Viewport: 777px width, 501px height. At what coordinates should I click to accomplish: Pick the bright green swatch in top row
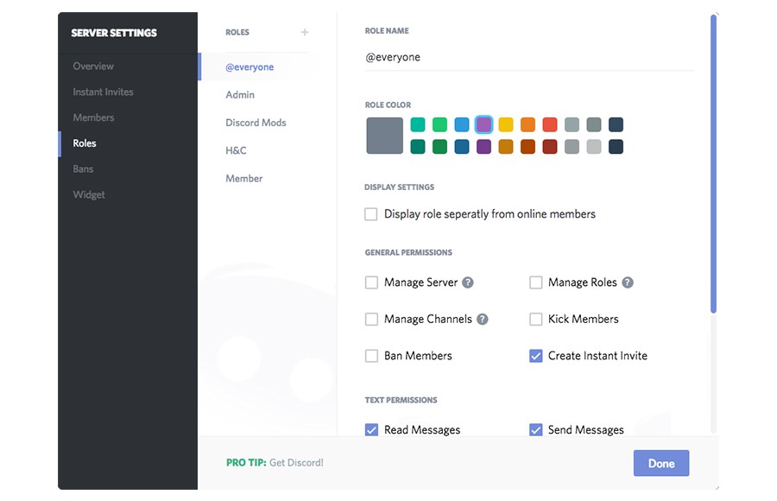tap(439, 124)
